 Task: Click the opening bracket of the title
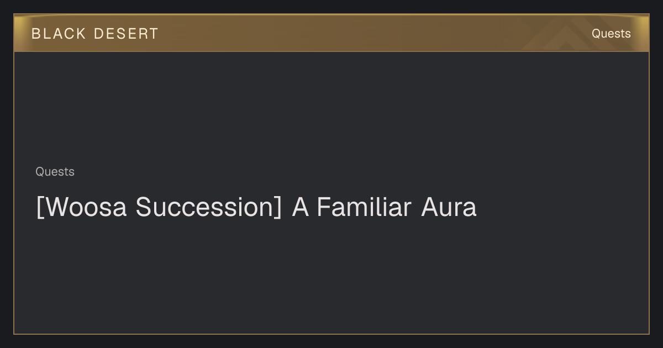pos(40,208)
